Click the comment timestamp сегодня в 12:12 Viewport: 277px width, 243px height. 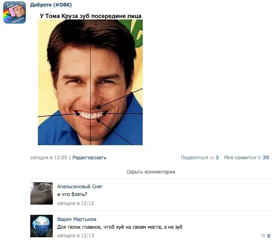(75, 203)
